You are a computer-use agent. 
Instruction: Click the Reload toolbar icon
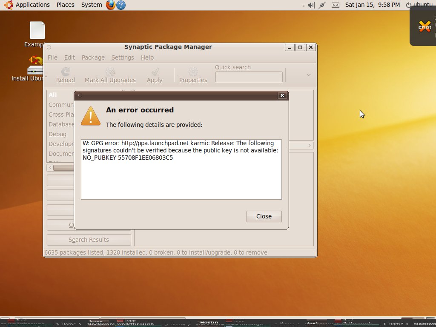click(x=66, y=75)
